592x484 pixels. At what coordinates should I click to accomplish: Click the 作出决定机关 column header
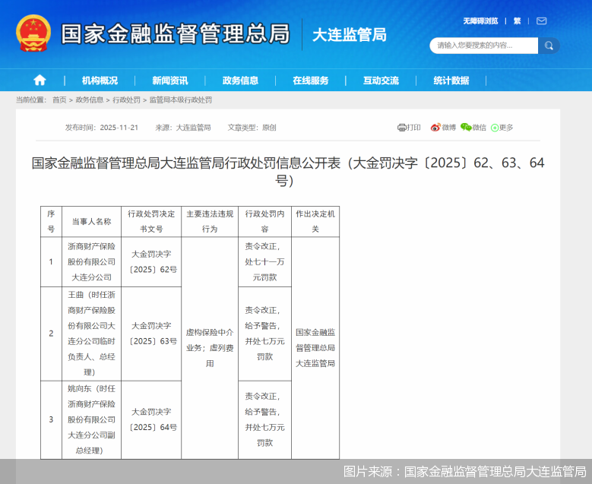315,222
